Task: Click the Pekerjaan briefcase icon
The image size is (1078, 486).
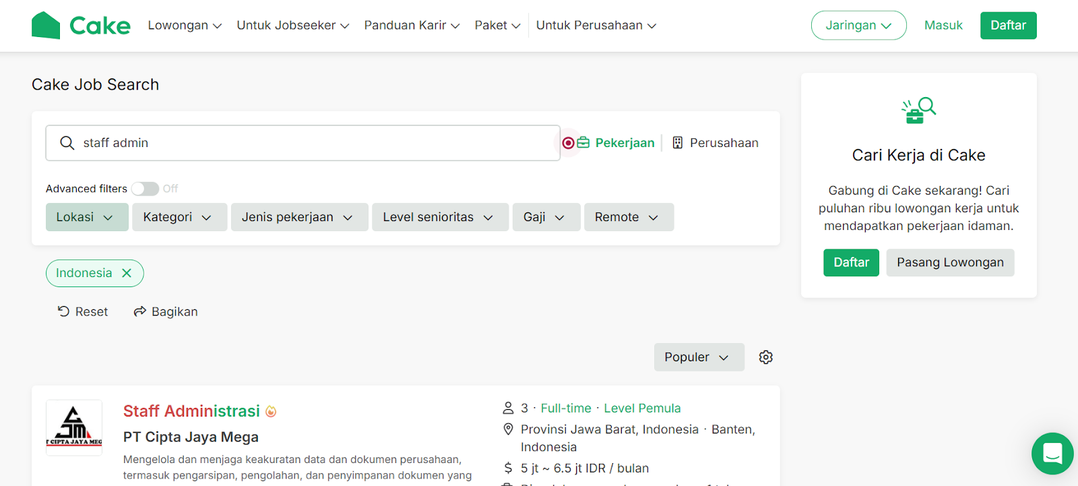Action: (583, 143)
